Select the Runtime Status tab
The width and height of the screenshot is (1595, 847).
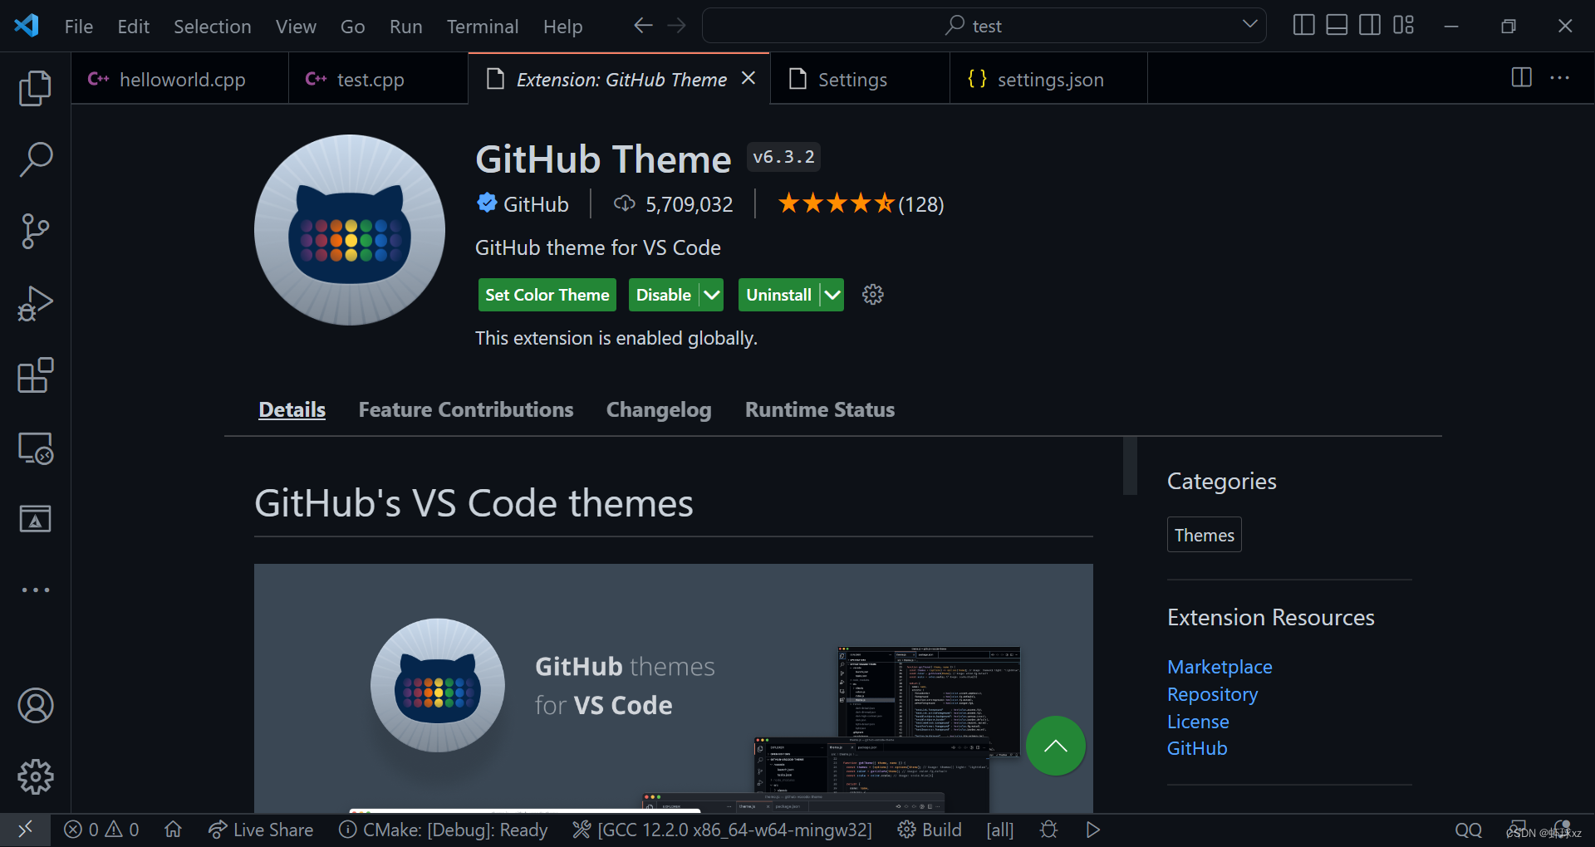pyautogui.click(x=820, y=409)
